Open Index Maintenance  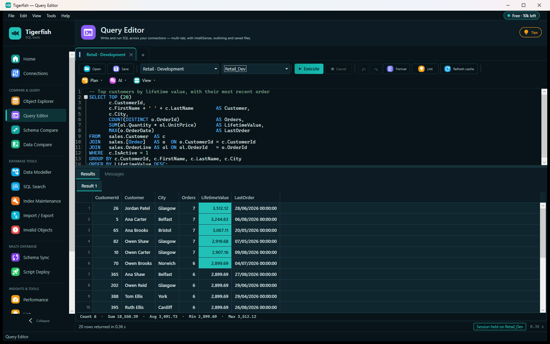point(36,201)
